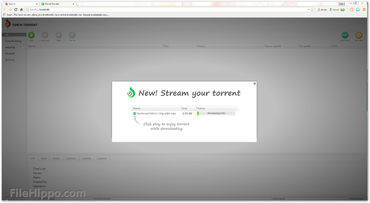The width and height of the screenshot is (370, 203).
Task: Open the Activity tab in details panel
Action: point(86,158)
